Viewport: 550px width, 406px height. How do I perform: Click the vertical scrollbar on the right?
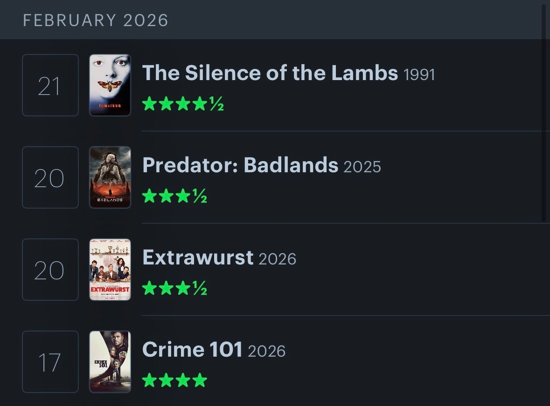pyautogui.click(x=543, y=112)
